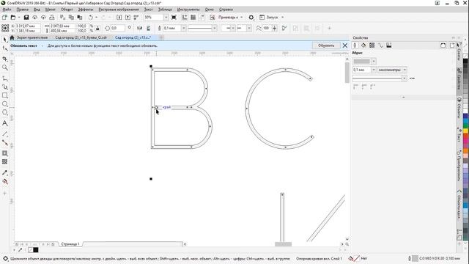
Task: Toggle Properties docker scroll mode button
Action: [x=443, y=45]
